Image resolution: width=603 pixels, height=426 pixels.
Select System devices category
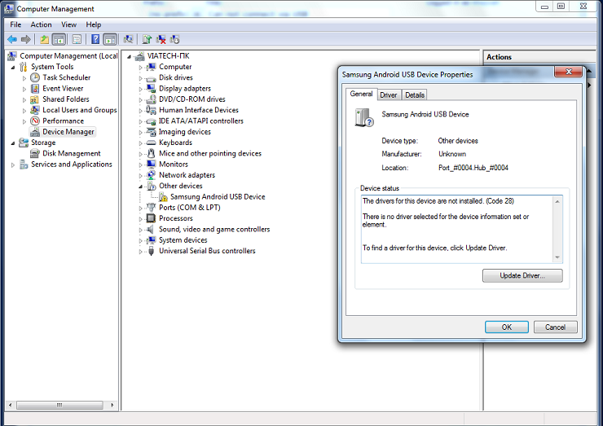183,240
